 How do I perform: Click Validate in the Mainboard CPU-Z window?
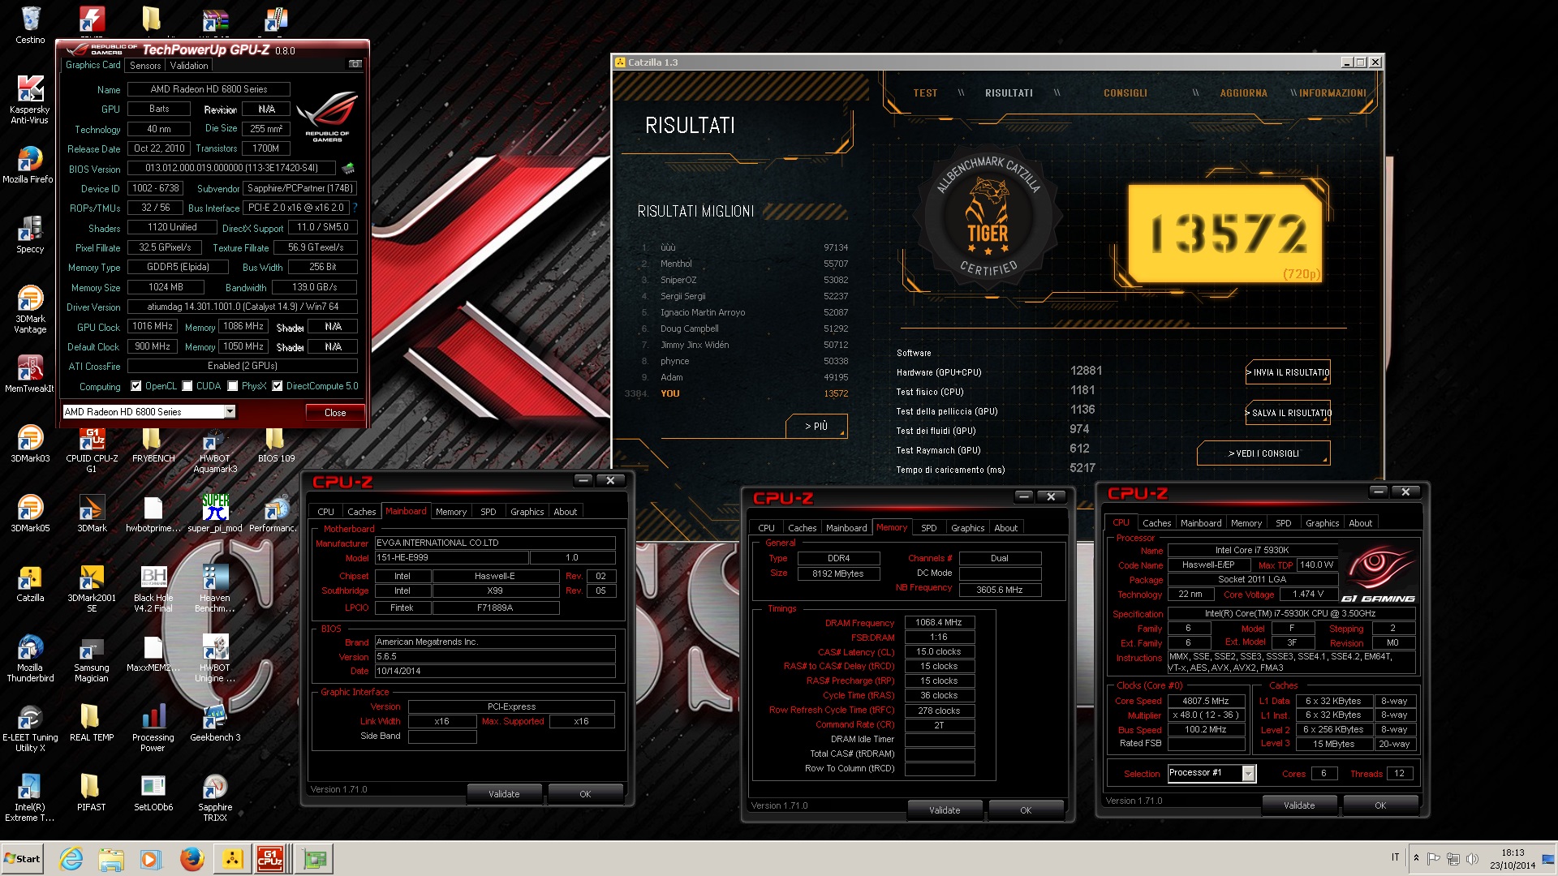pos(504,794)
